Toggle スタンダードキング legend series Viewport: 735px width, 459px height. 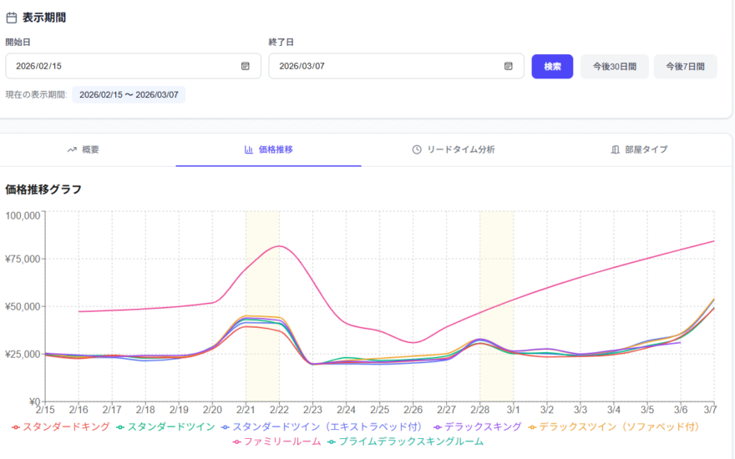click(60, 426)
